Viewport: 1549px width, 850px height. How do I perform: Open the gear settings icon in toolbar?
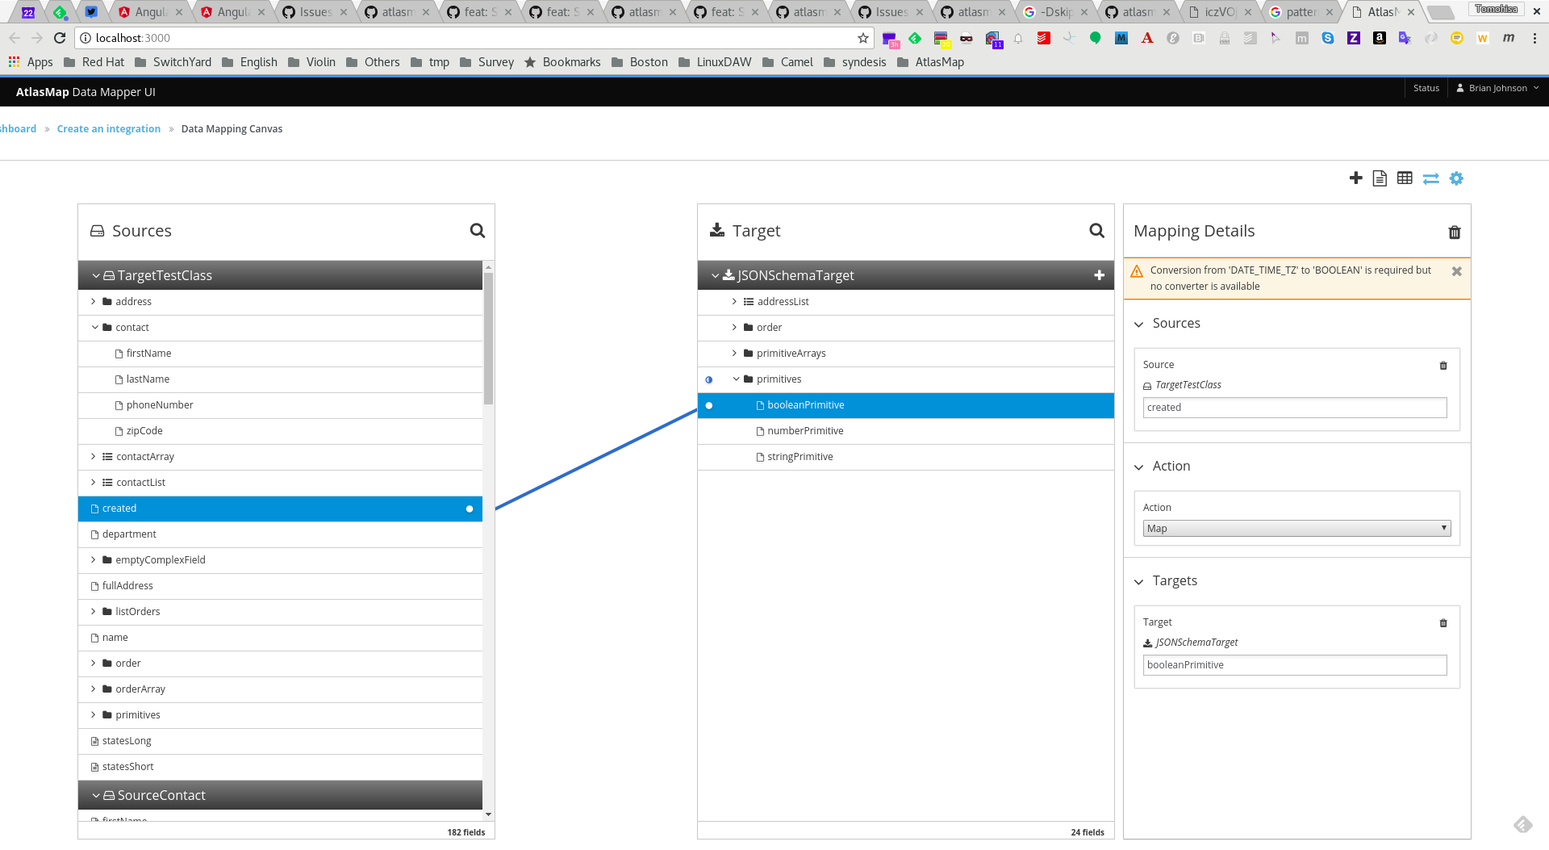click(1456, 178)
